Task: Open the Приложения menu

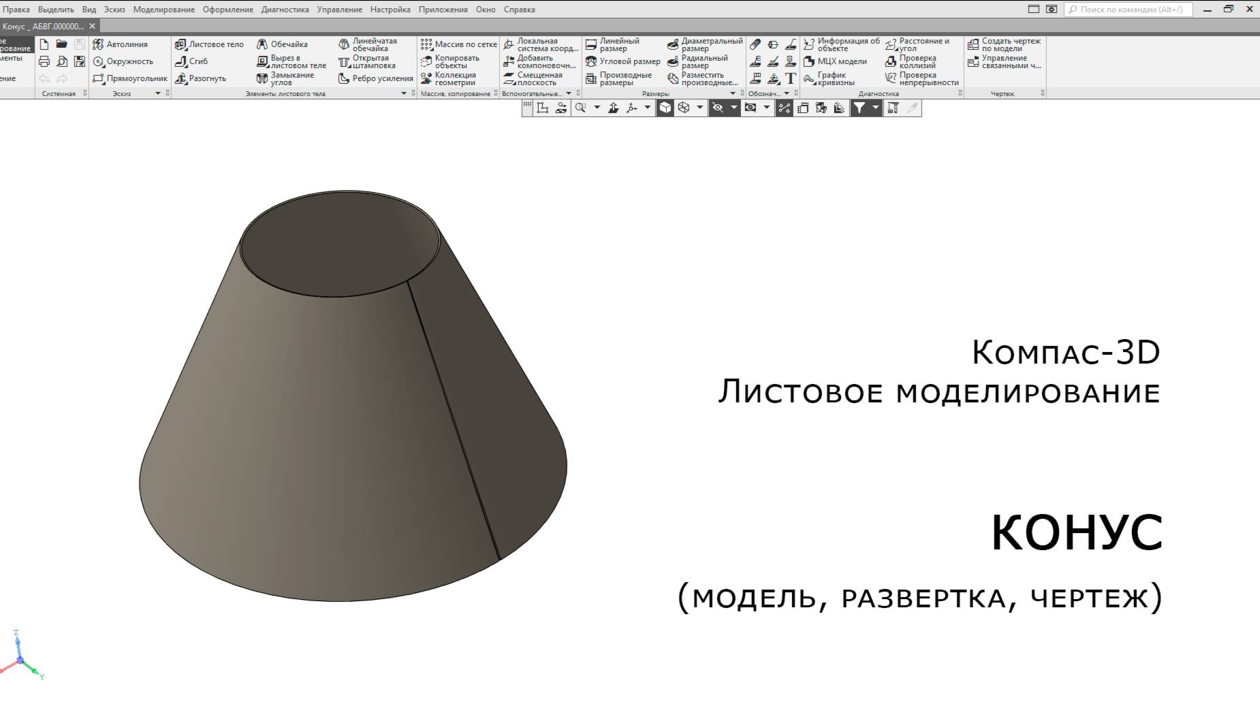Action: [x=443, y=10]
